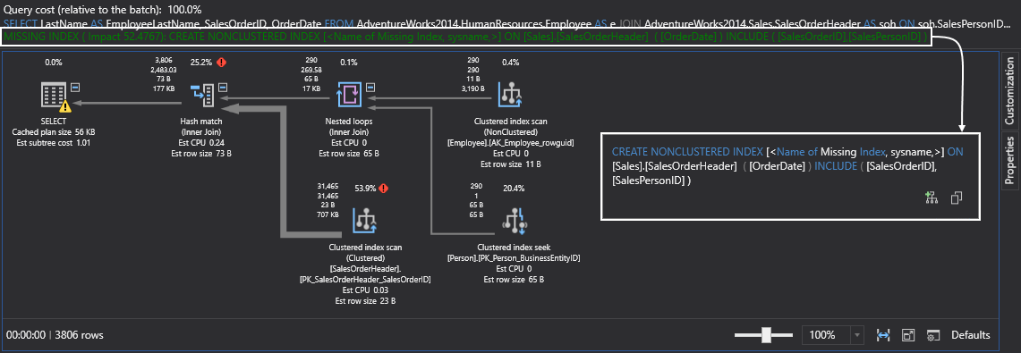Click the 'Est CPU 0.24' label under Hash match

point(201,142)
